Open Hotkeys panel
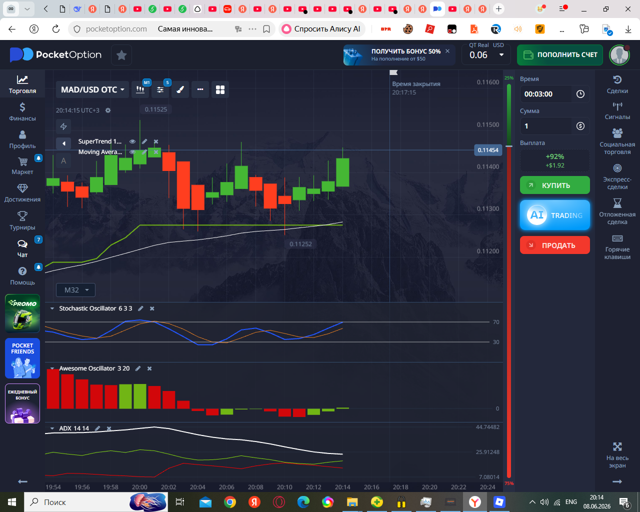 tap(617, 247)
